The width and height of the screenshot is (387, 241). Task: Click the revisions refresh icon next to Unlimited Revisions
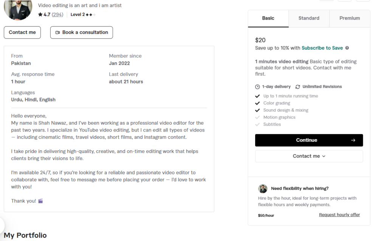[x=298, y=87]
